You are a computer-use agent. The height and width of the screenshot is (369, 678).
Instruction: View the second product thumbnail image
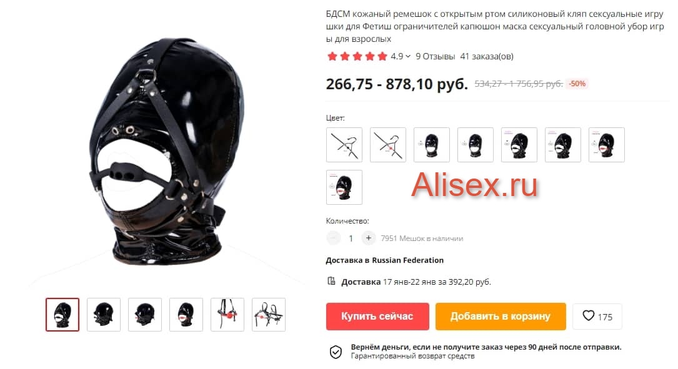pyautogui.click(x=104, y=315)
